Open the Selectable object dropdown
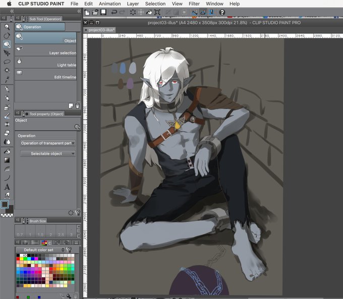This screenshot has width=343, height=299. coord(48,154)
